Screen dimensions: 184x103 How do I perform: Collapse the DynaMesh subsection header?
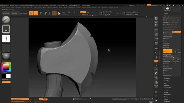click(x=166, y=48)
